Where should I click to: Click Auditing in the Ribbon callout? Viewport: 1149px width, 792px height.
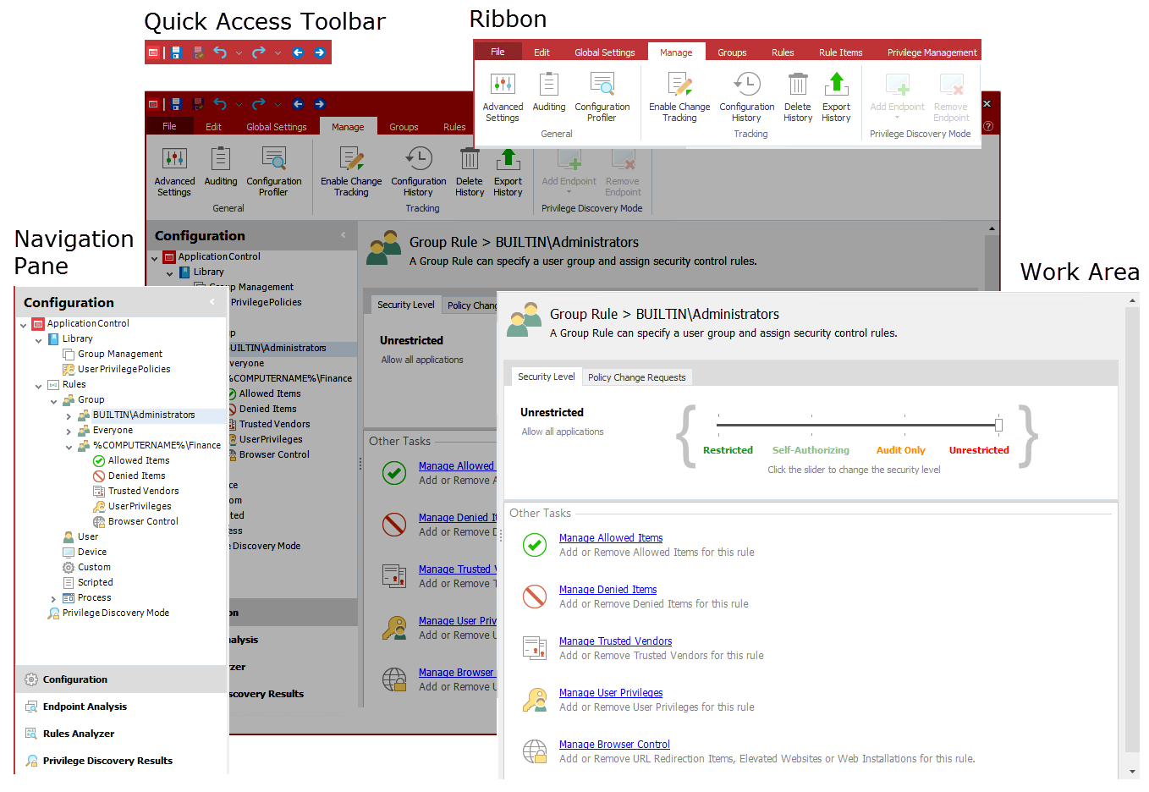click(x=549, y=93)
